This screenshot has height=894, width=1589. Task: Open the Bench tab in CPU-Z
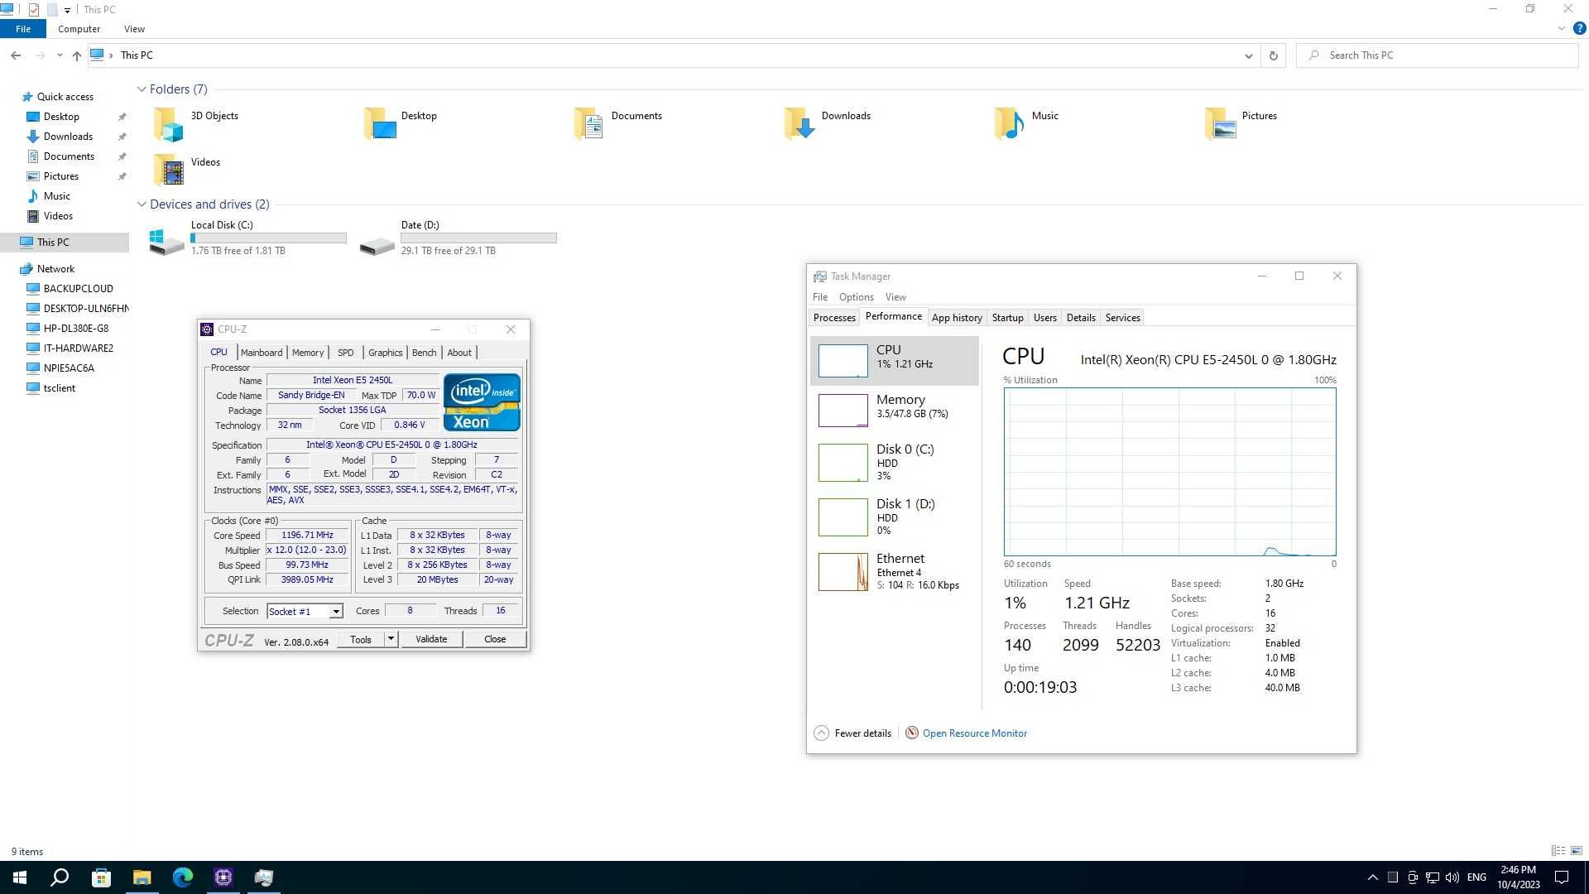pyautogui.click(x=424, y=353)
